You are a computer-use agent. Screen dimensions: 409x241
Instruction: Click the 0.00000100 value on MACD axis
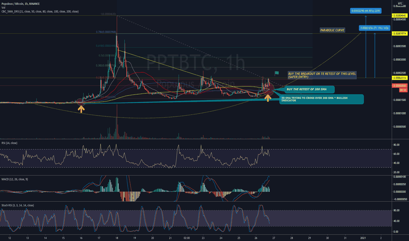400,177
